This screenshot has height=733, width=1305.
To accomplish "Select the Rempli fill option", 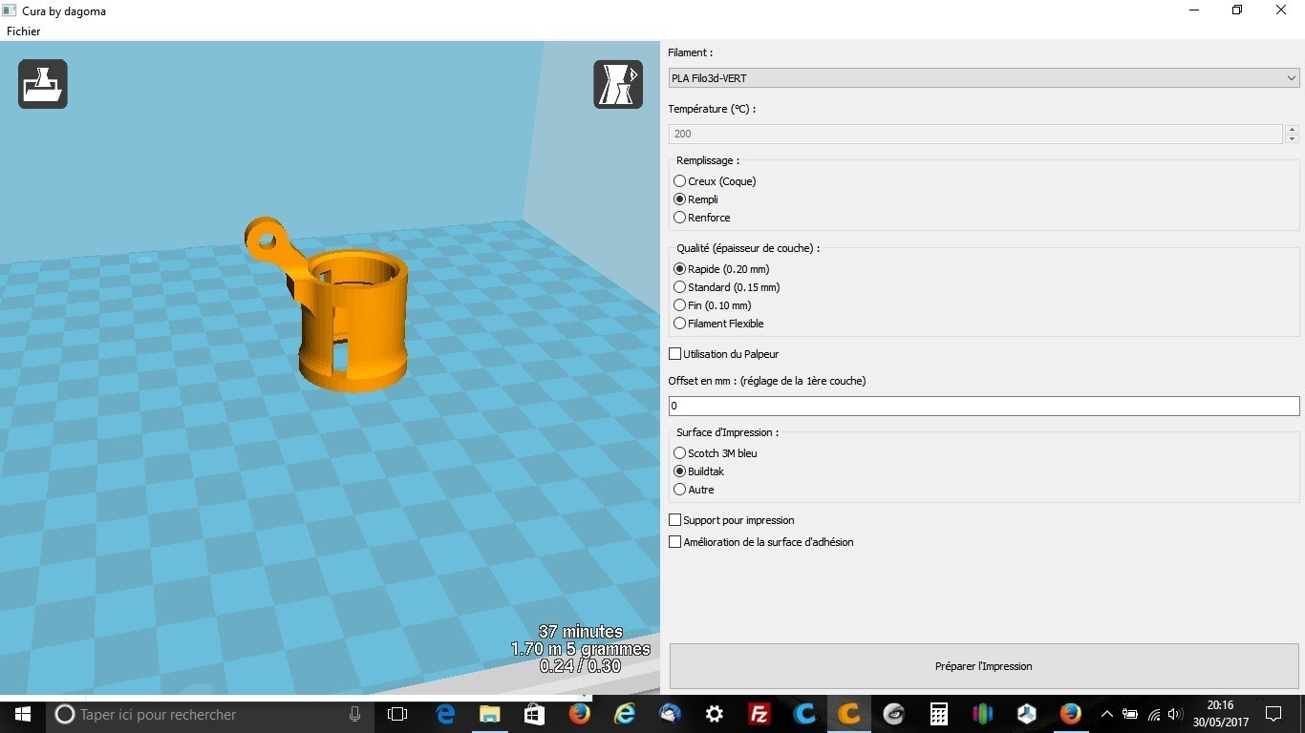I will point(695,199).
